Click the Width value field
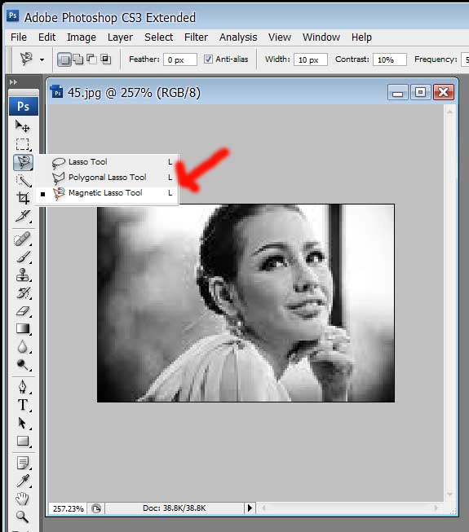 311,59
